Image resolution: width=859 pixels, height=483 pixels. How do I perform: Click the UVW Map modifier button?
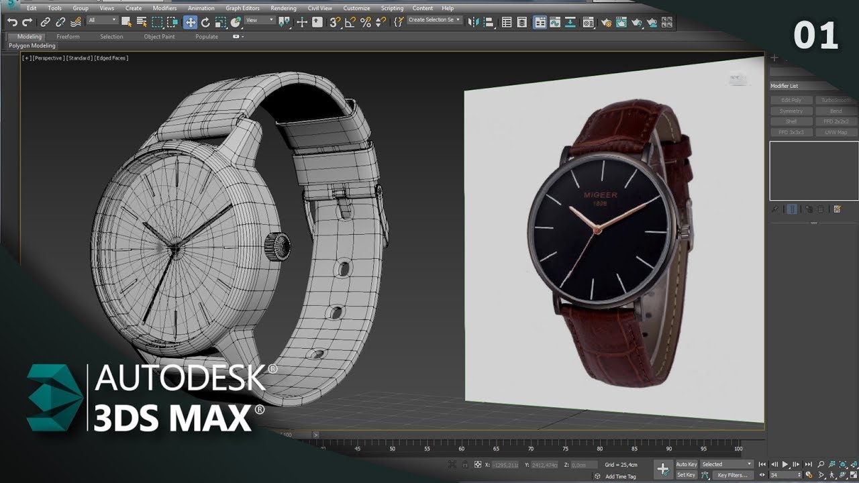(x=836, y=132)
